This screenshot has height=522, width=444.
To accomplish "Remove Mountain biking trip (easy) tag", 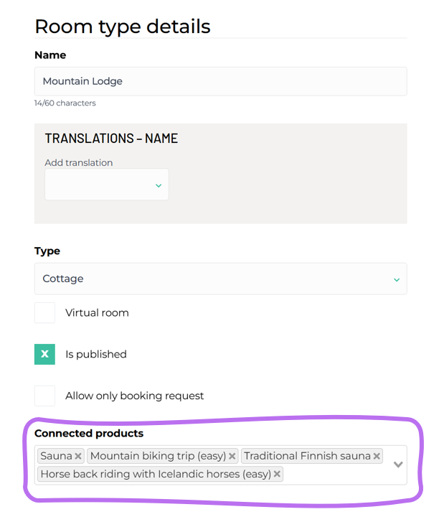I will 232,457.
